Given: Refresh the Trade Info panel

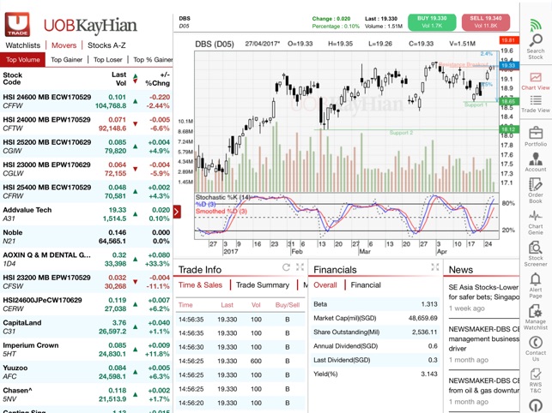Looking at the screenshot, I should (x=286, y=267).
